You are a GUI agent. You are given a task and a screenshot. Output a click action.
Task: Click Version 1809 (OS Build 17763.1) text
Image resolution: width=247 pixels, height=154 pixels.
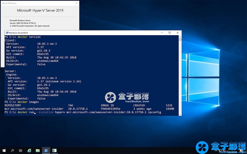point(23,23)
